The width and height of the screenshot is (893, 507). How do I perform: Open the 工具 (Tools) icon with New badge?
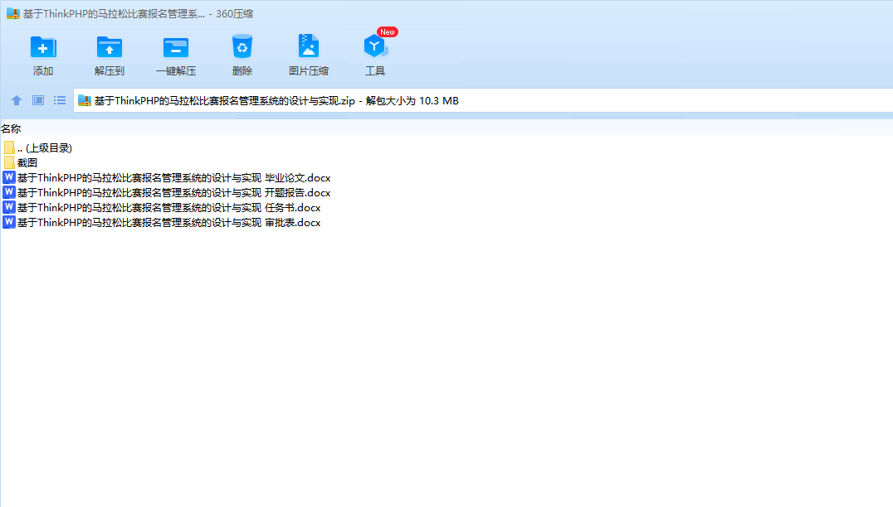coord(375,46)
